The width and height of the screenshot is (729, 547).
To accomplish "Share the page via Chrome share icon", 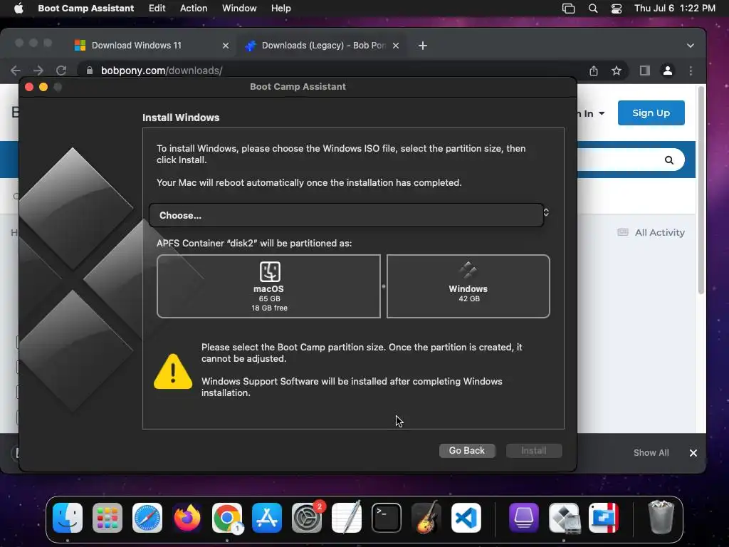I will pyautogui.click(x=594, y=71).
